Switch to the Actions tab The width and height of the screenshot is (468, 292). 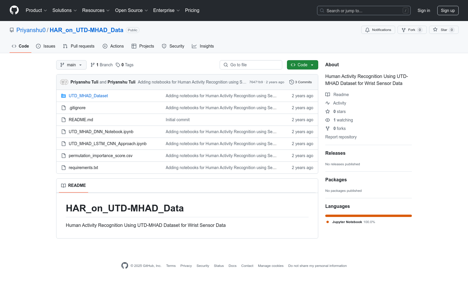coord(113,46)
